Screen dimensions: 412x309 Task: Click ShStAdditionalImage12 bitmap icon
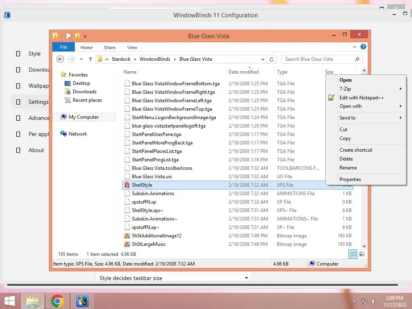click(127, 236)
